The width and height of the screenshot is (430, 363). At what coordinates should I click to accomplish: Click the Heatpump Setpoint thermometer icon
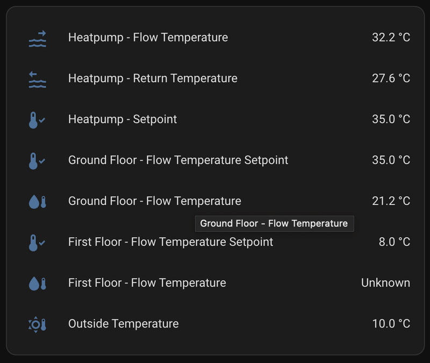(x=37, y=120)
